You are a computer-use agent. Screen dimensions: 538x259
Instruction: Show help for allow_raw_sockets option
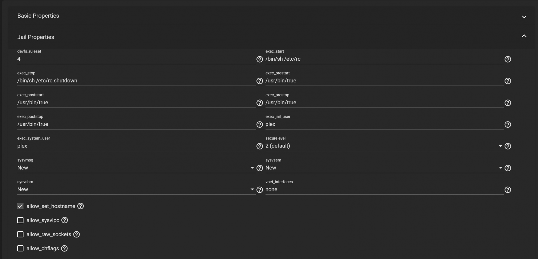[x=76, y=234]
